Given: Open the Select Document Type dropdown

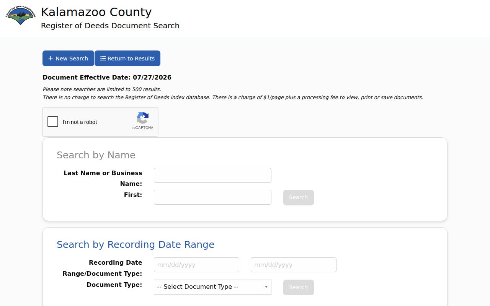Looking at the screenshot, I should [x=212, y=287].
